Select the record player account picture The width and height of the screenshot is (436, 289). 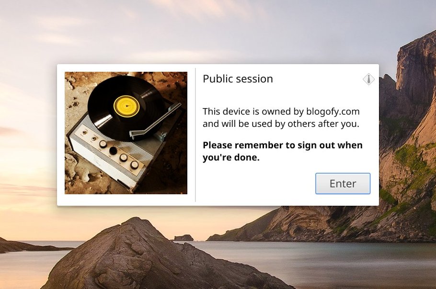point(126,133)
